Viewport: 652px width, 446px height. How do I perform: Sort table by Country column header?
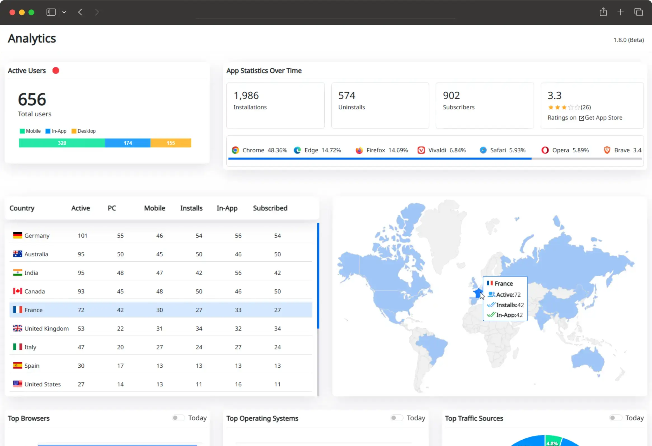click(x=22, y=208)
